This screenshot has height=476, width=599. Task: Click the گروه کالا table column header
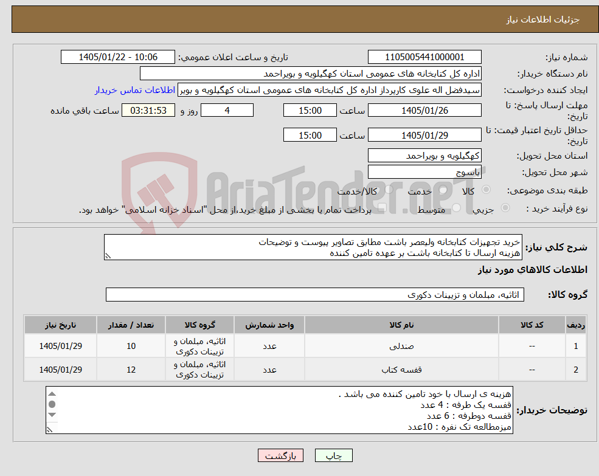click(199, 325)
